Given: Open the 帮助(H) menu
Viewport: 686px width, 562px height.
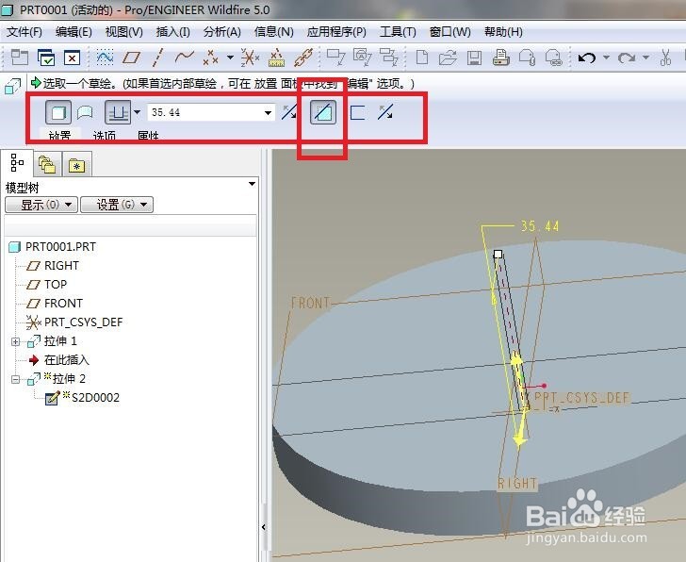Looking at the screenshot, I should [503, 32].
